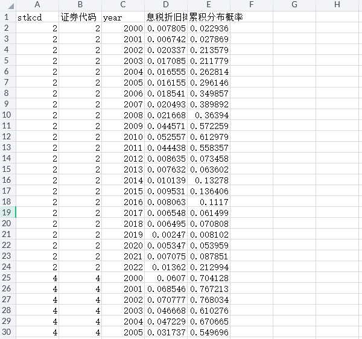Viewport: 362px width, 339px height.
Task: Select row 30 header
Action: [8, 332]
